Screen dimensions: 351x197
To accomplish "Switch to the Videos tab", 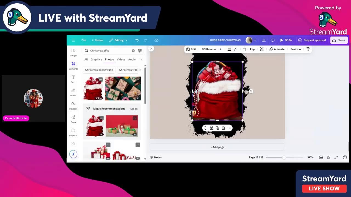I will click(121, 59).
